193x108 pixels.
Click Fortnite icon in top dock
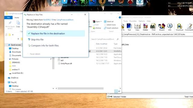tap(112, 2)
